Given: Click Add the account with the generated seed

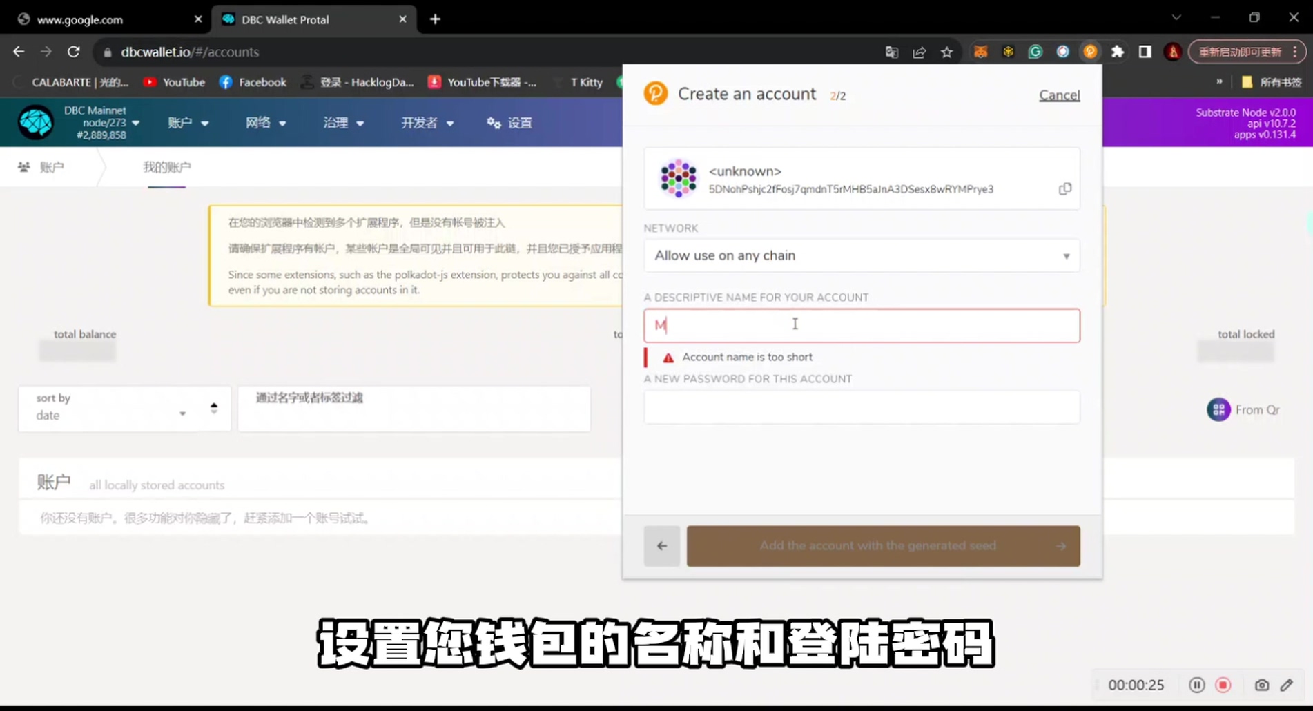Looking at the screenshot, I should coord(883,545).
